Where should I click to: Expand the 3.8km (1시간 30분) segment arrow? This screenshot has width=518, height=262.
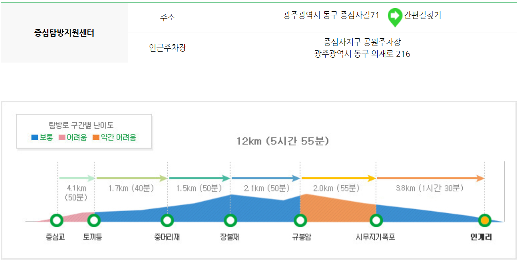pyautogui.click(x=430, y=177)
